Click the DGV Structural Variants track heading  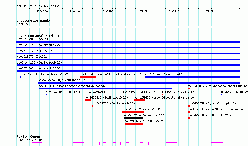[39, 36]
